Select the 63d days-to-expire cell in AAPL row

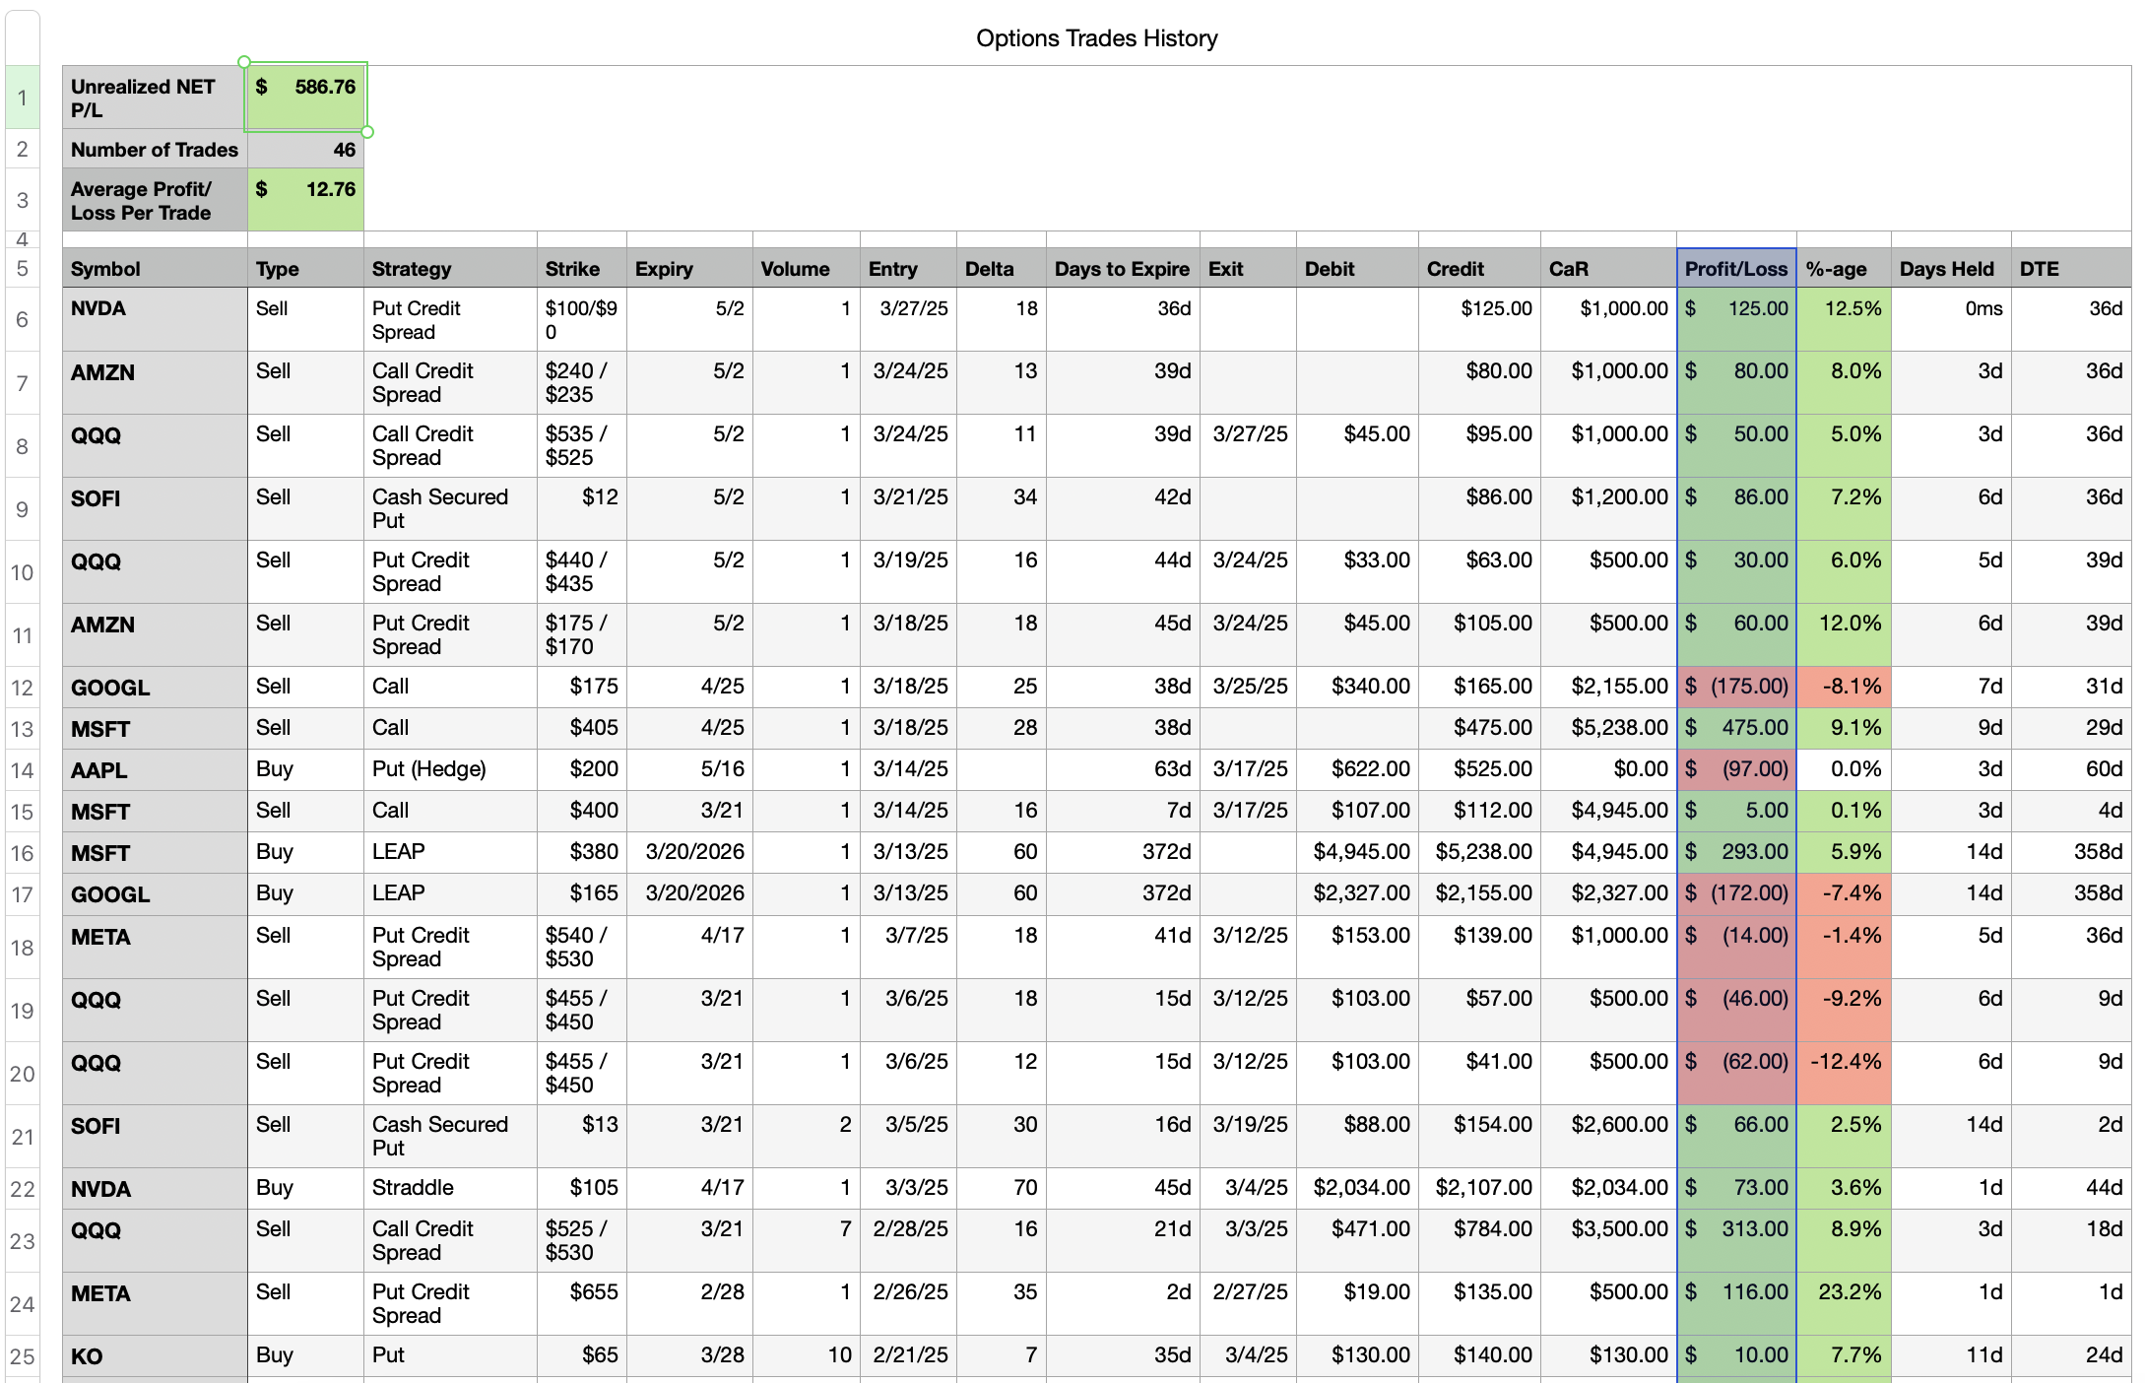[x=1123, y=769]
